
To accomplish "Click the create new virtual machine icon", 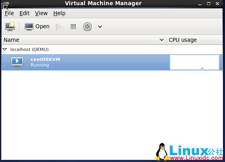I will [10, 27].
